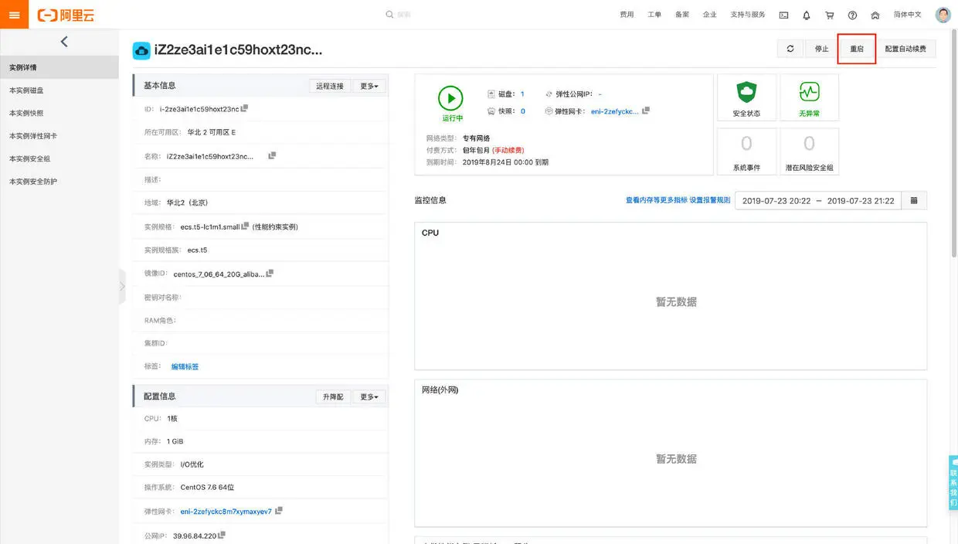Click the 停止 button
Screen dimensions: 958x544
coord(821,49)
